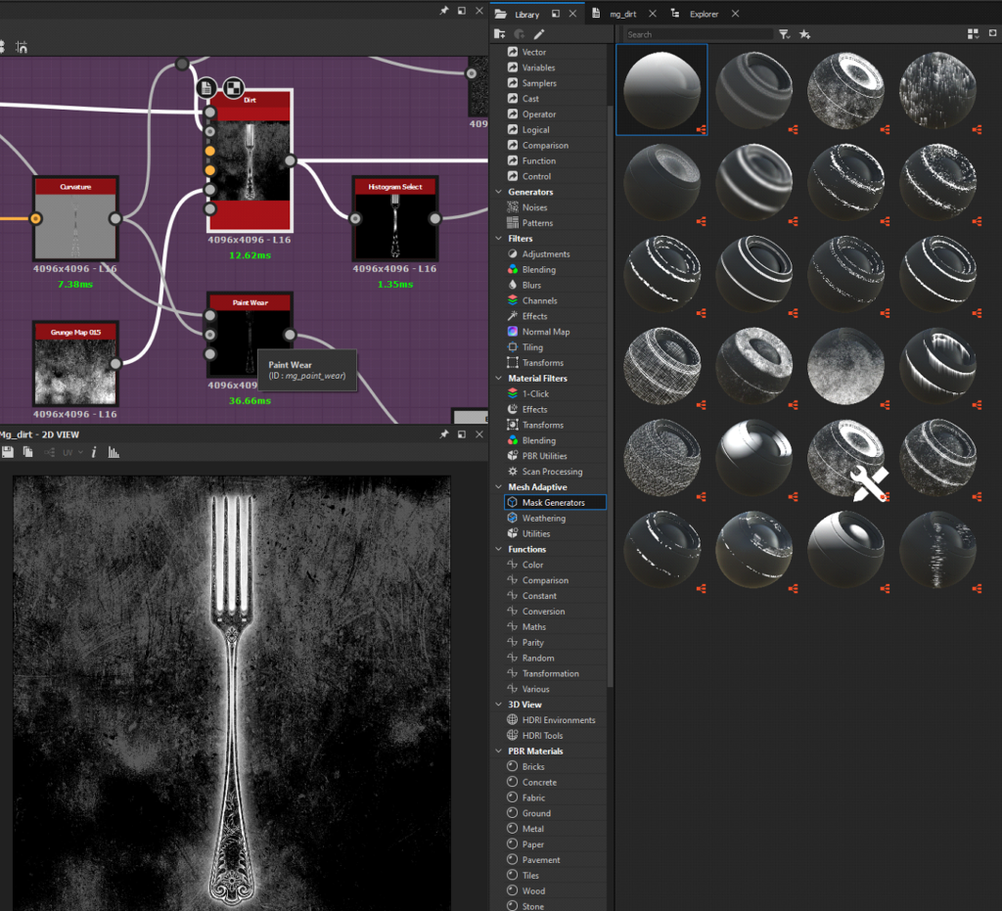The image size is (1002, 911).
Task: Switch to the mg_dirt tab
Action: click(622, 14)
